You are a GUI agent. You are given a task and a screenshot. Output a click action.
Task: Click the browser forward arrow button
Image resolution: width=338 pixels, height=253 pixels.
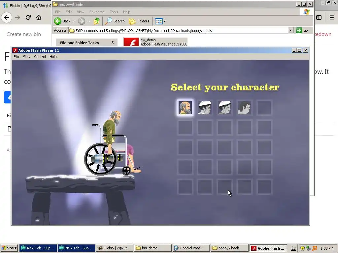click(x=18, y=17)
